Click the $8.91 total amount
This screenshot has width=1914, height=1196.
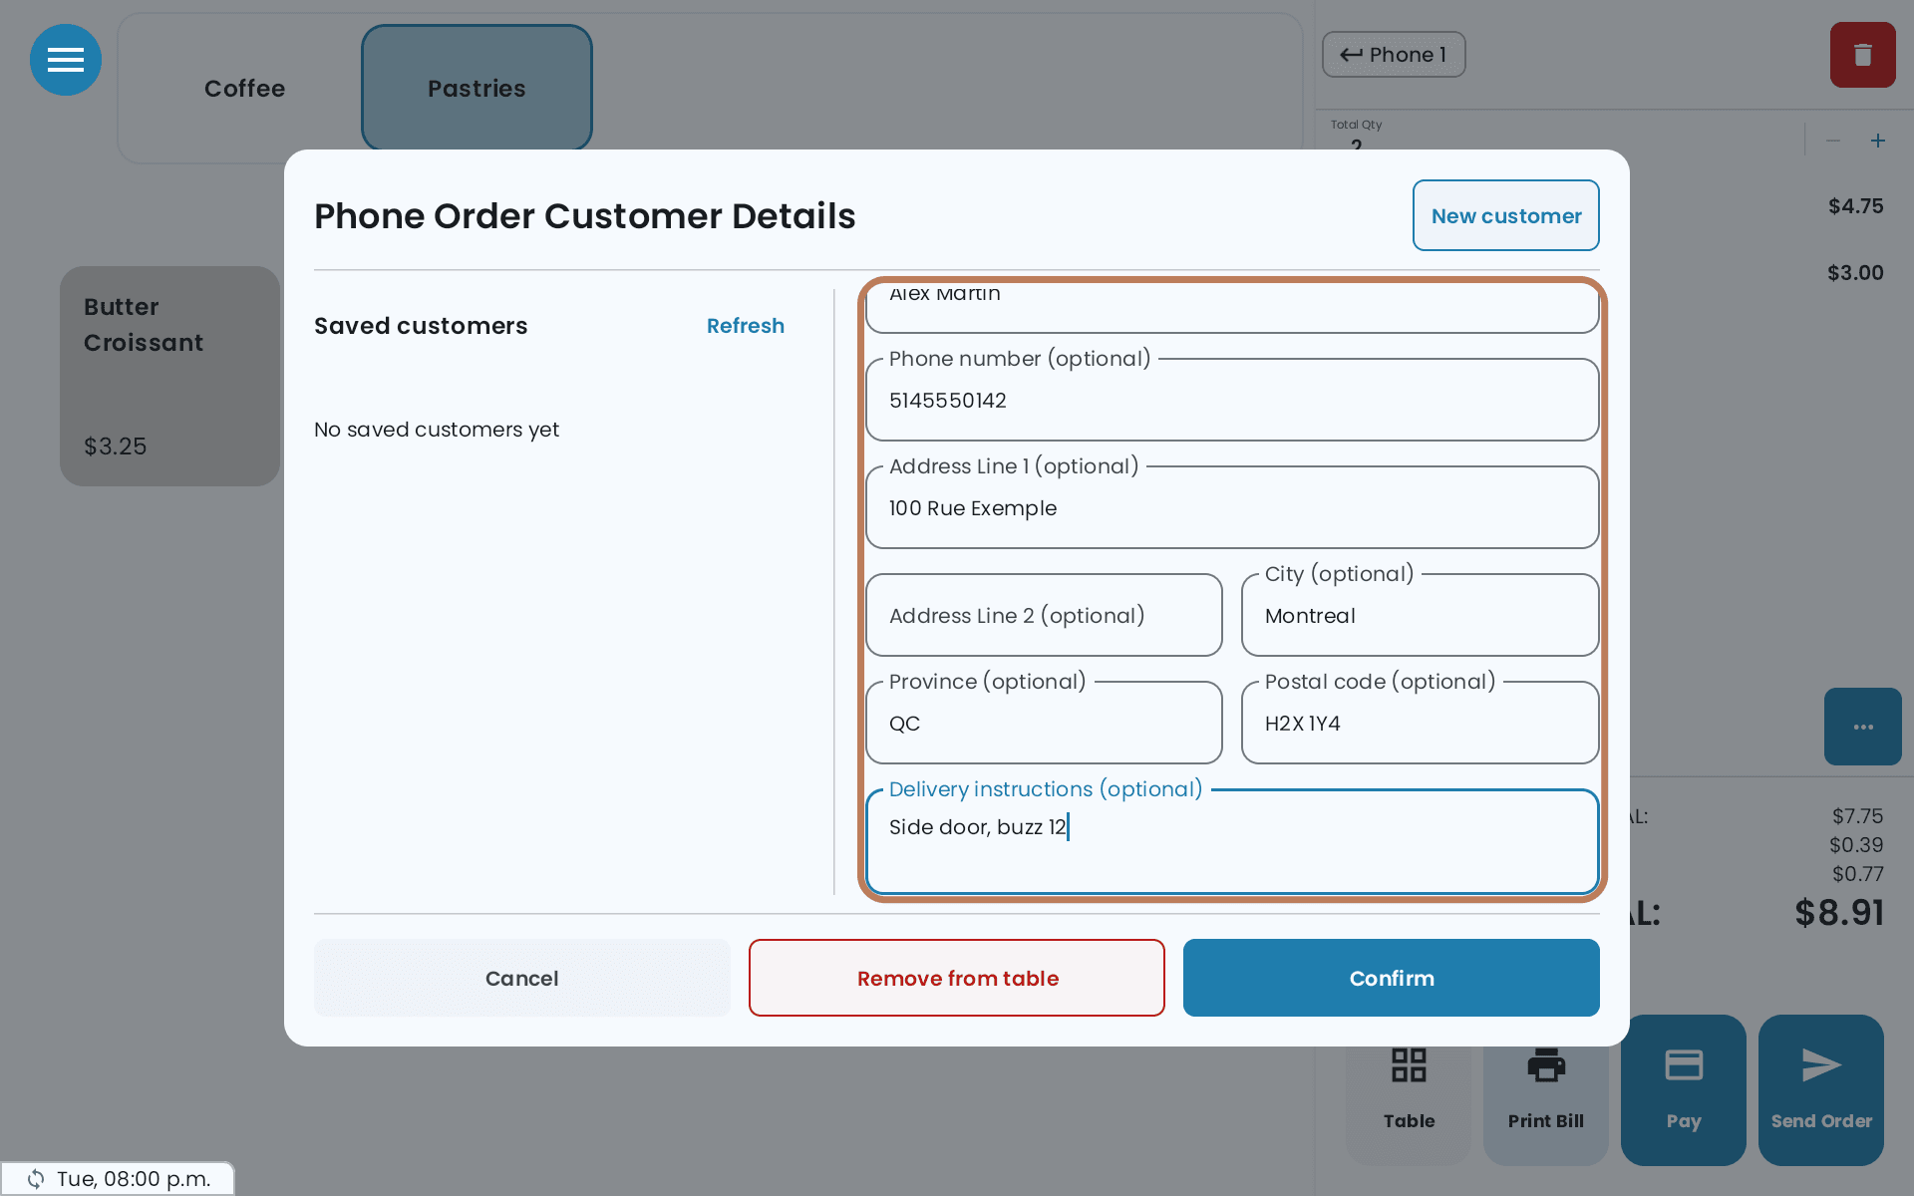coord(1839,913)
